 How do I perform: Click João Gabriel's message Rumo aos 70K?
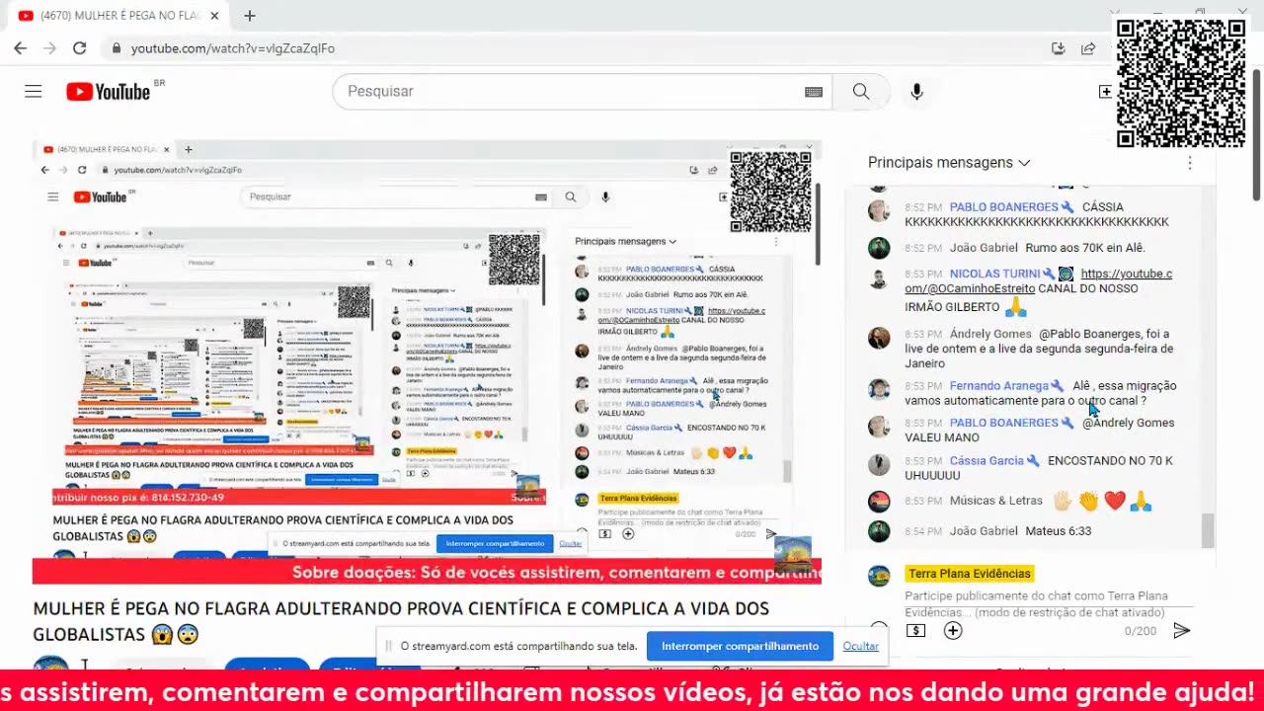coord(1085,248)
